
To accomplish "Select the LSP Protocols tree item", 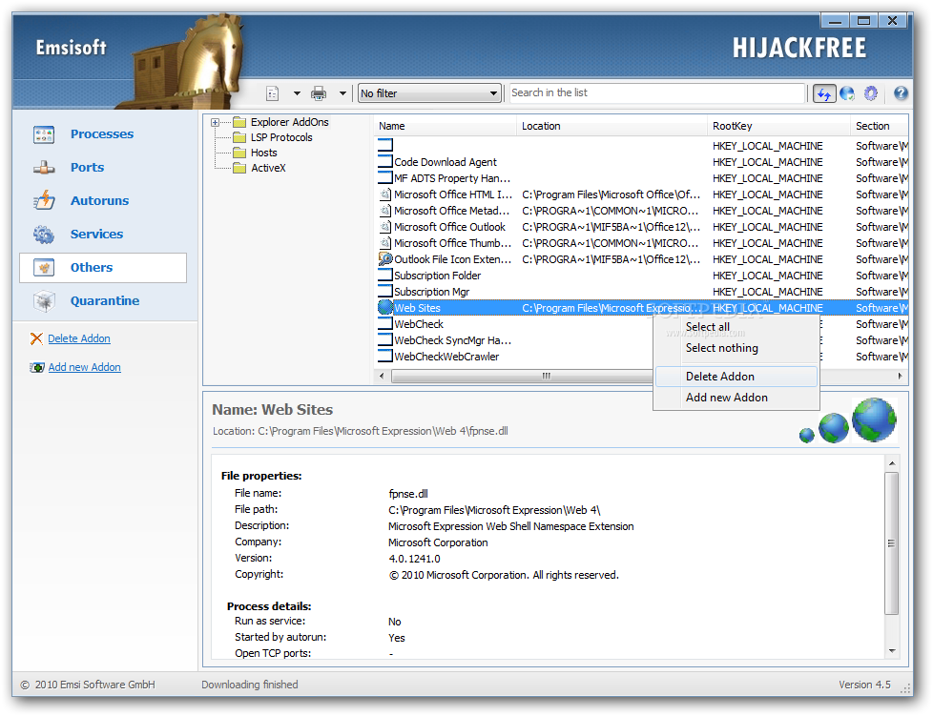I will coord(281,138).
